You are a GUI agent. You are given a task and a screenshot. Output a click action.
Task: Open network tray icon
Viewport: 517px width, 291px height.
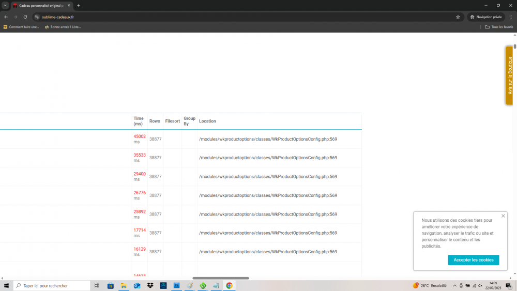tap(474, 286)
